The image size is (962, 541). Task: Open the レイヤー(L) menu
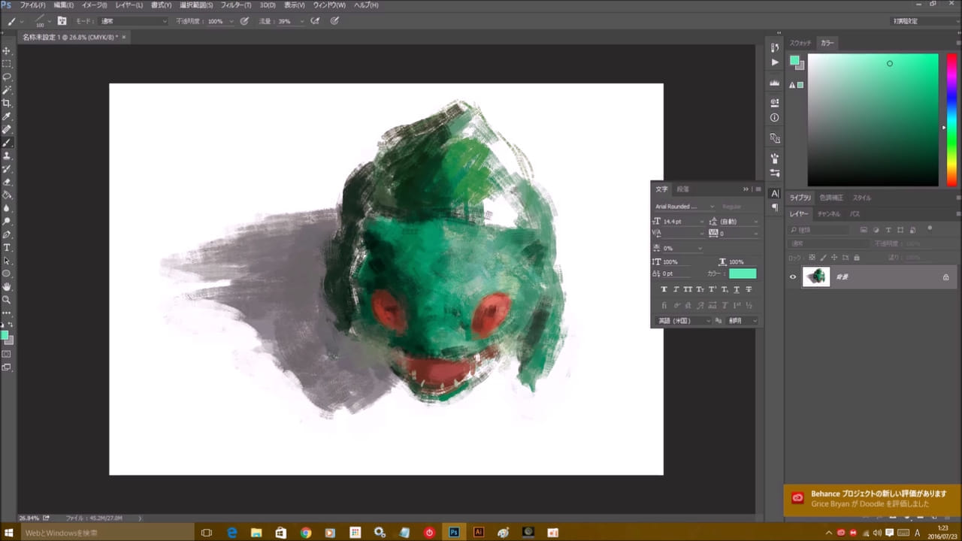tap(129, 5)
